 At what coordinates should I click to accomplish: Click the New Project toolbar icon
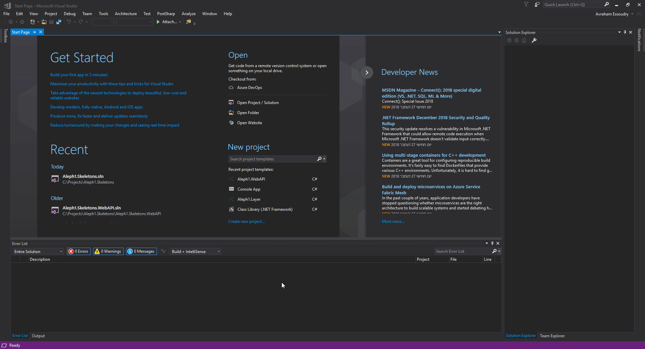[x=32, y=22]
